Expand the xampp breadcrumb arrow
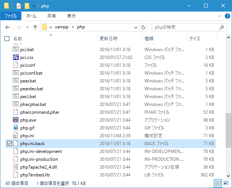 [73, 27]
